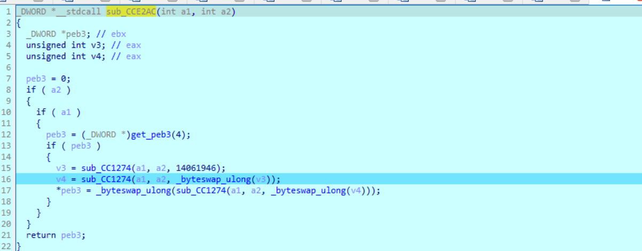Click *peb3 assignment target on line 17
This screenshot has width=642, height=251.
pyautogui.click(x=68, y=190)
